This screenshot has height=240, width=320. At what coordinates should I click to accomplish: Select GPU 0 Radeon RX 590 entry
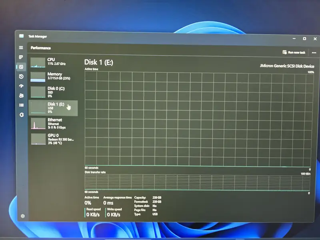click(53, 139)
